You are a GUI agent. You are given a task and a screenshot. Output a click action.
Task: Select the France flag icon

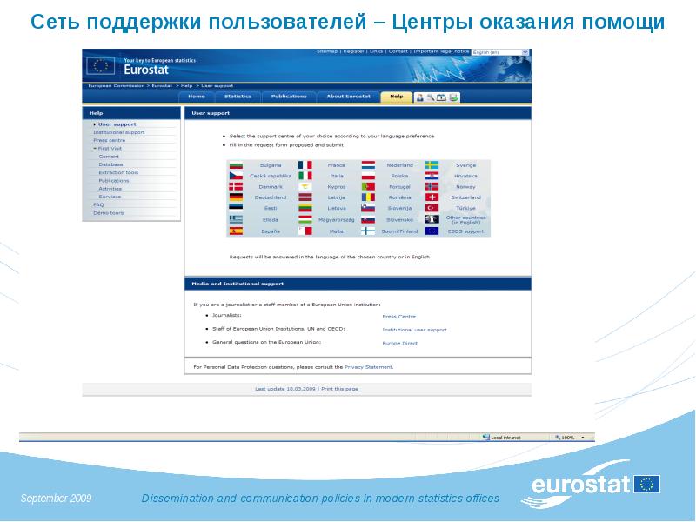[304, 164]
